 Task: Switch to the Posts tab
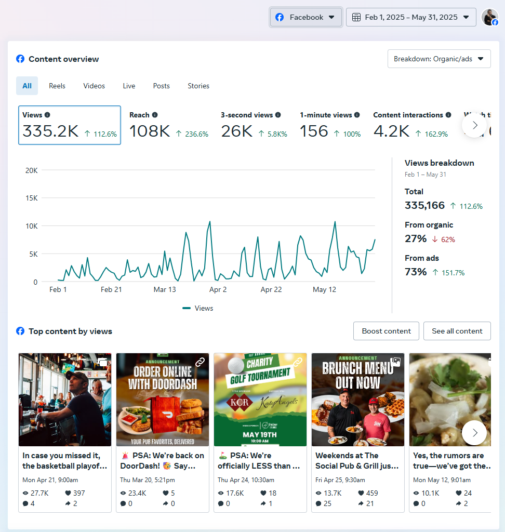161,86
